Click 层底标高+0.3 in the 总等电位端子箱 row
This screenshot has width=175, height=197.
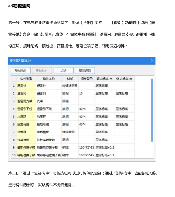click(x=105, y=147)
